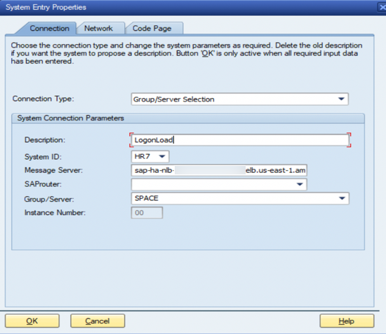Image resolution: width=386 pixels, height=334 pixels.
Task: Click the instruction paragraph starting 'Choose the connection type'
Action: (x=187, y=53)
